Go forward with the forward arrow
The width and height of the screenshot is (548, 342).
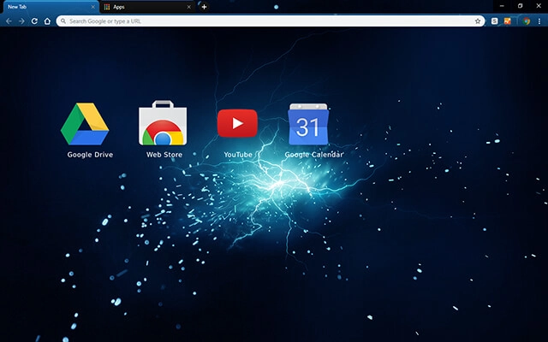coord(21,21)
